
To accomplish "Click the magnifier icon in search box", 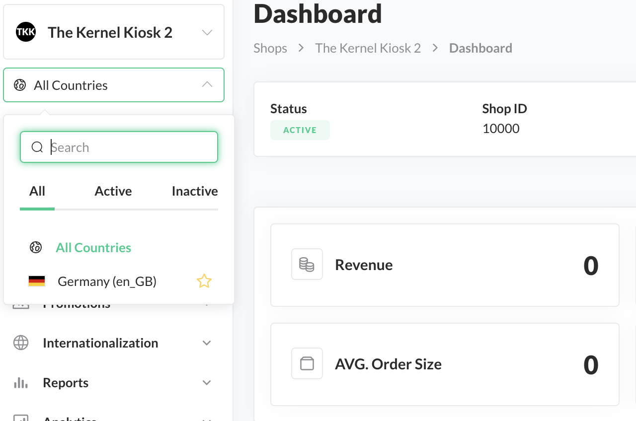I will 37,147.
